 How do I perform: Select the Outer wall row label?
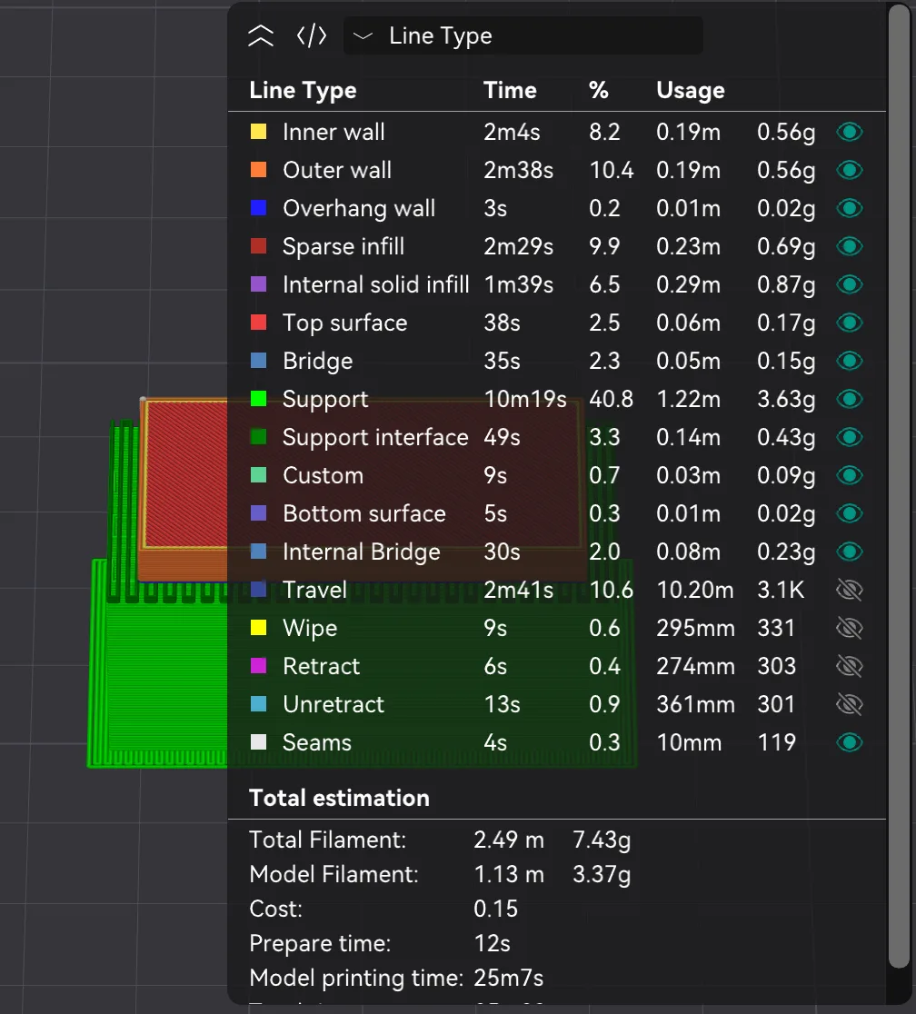337,170
